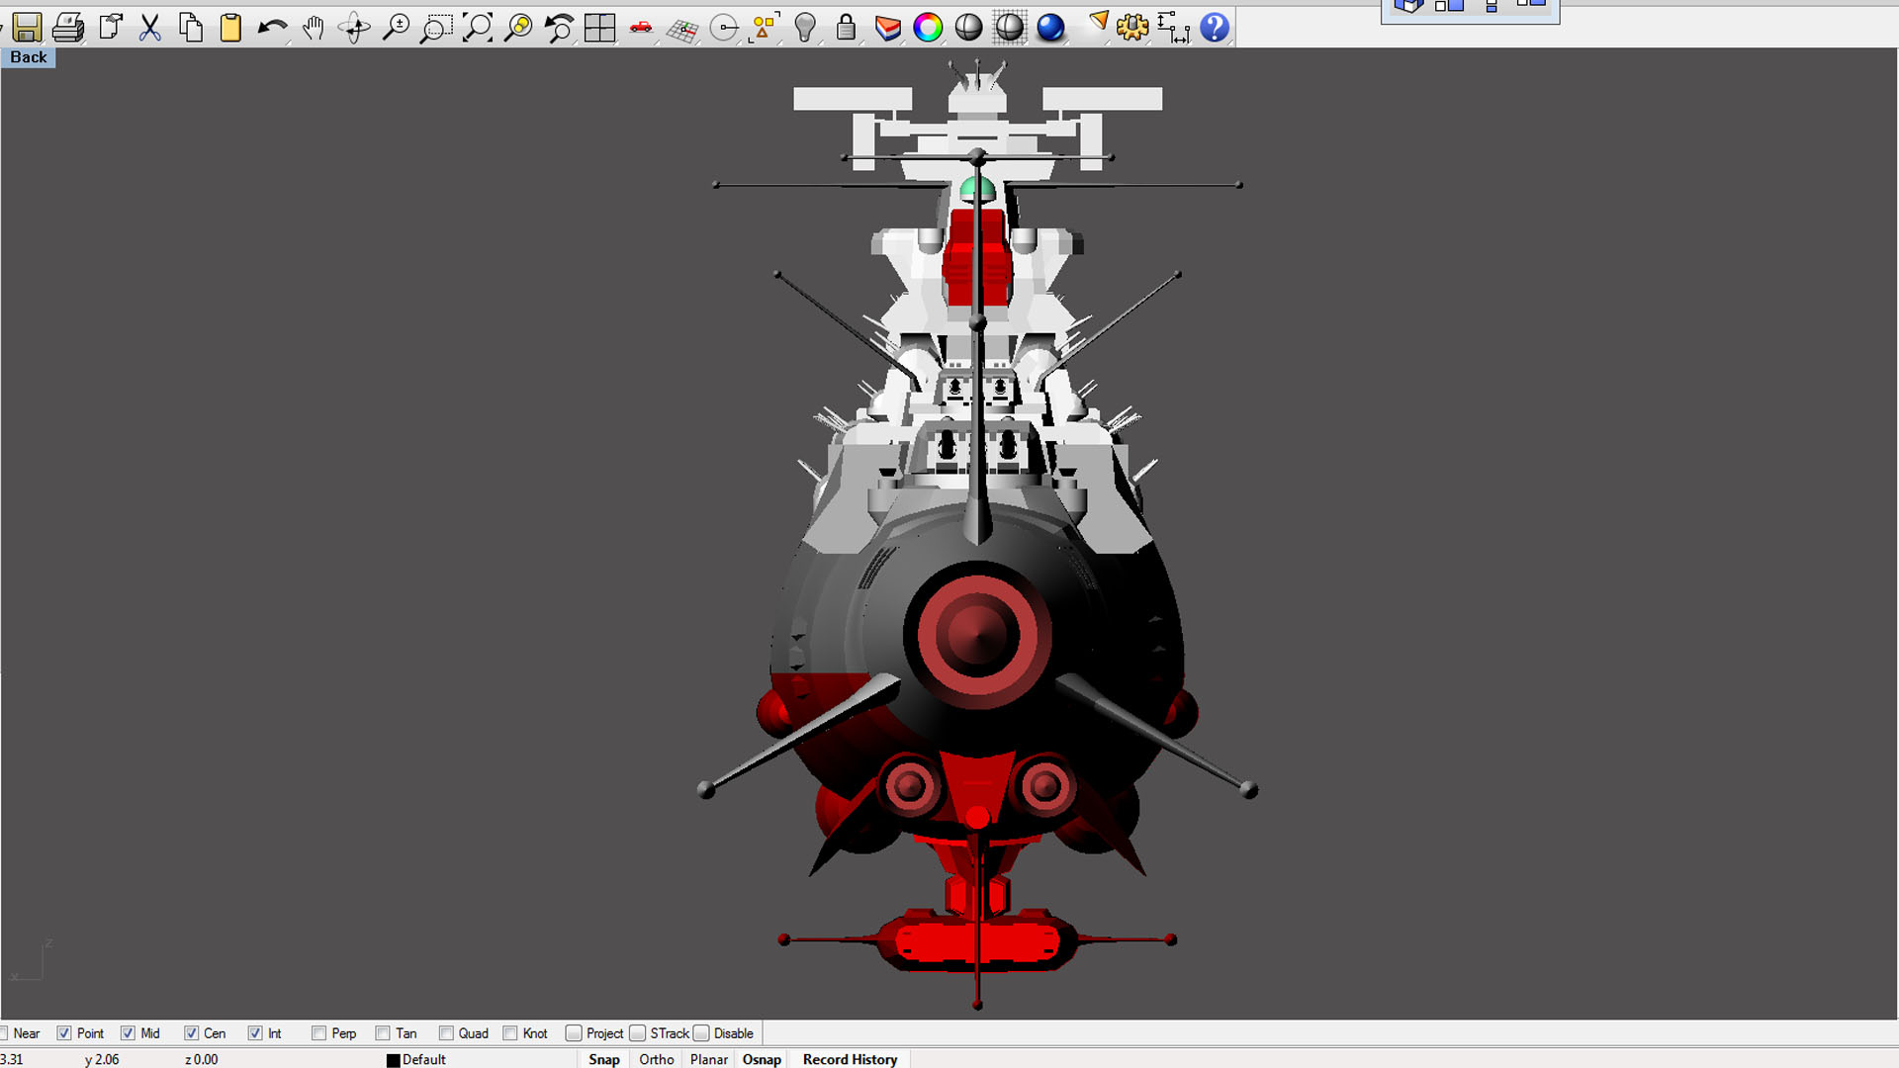Open Help with the question mark icon
Image resolution: width=1899 pixels, height=1068 pixels.
[x=1215, y=27]
